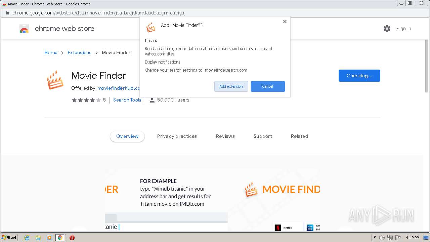This screenshot has width=430, height=242.
Task: Click the lock site info icon
Action: pos(7,13)
